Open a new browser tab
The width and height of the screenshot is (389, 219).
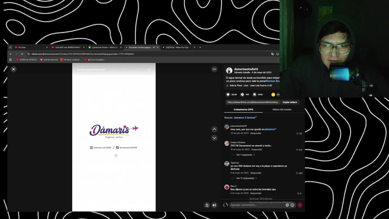(200, 47)
